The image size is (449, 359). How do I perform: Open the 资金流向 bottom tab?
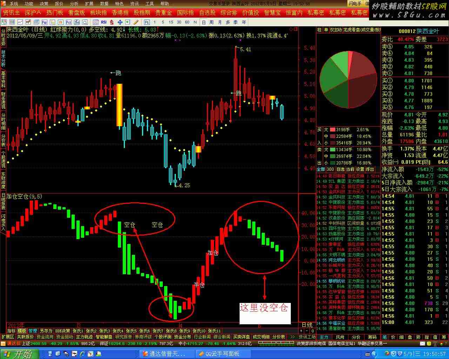point(45,337)
